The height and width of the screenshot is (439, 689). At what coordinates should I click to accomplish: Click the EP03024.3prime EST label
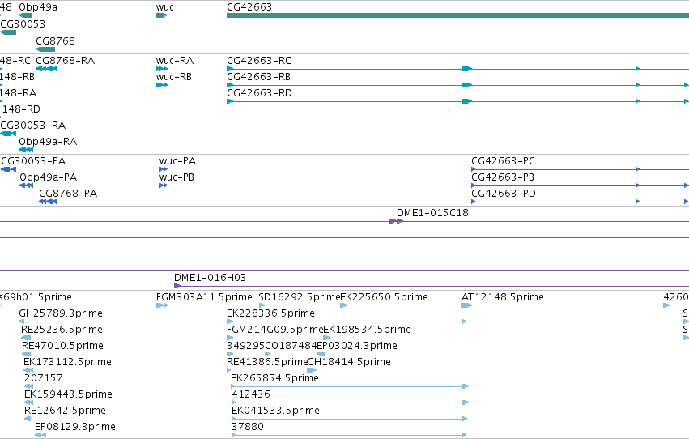tap(357, 346)
